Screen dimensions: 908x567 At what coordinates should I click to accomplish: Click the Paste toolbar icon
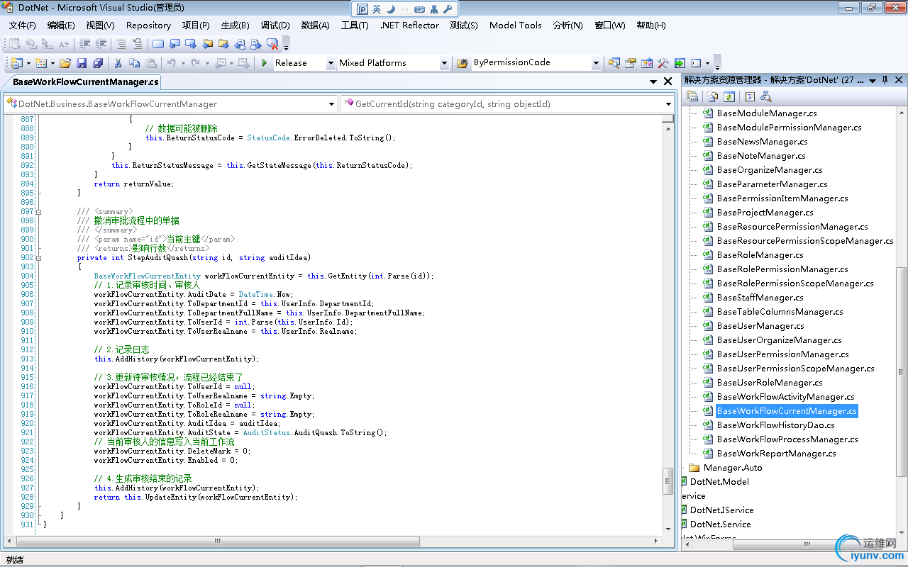click(x=150, y=63)
